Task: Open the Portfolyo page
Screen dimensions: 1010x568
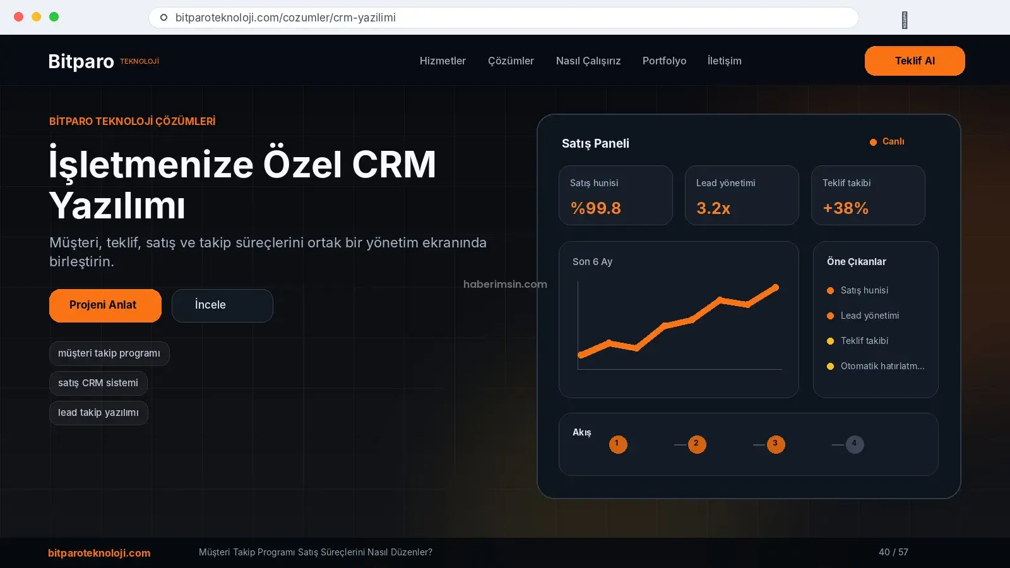Action: coord(664,61)
